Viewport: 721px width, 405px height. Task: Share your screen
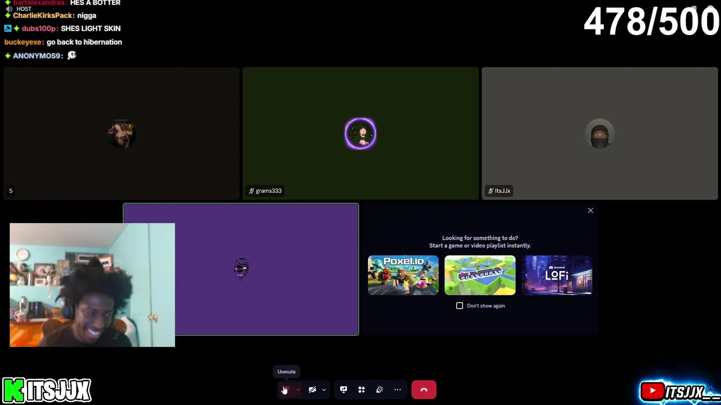click(x=344, y=390)
